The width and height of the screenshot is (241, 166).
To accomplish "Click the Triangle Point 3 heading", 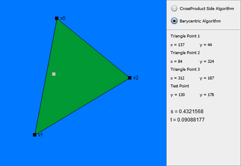I will click(185, 69).
